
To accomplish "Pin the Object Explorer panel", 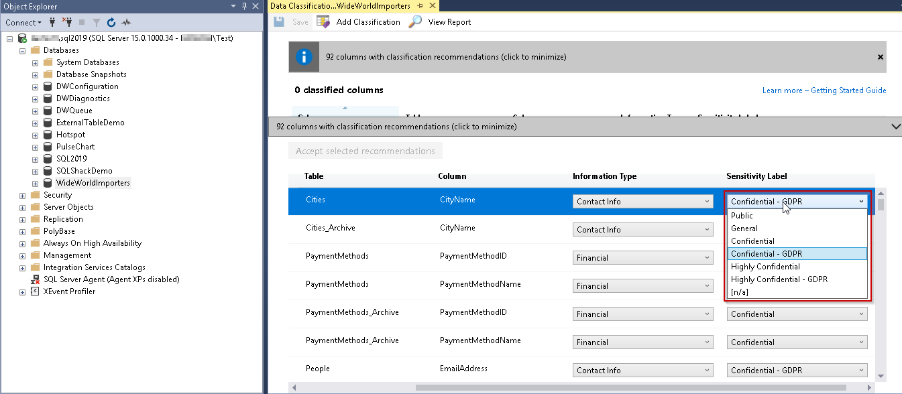I will point(244,6).
